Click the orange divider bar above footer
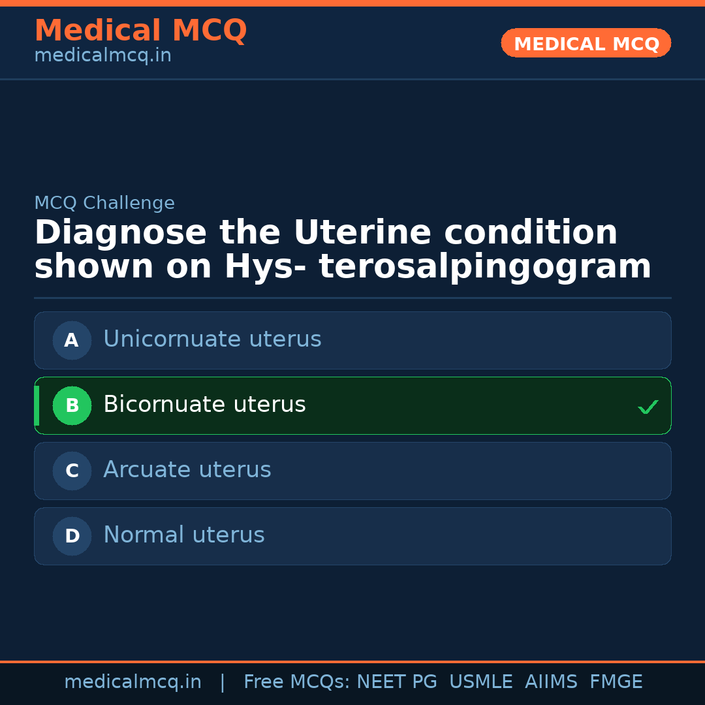 352,661
